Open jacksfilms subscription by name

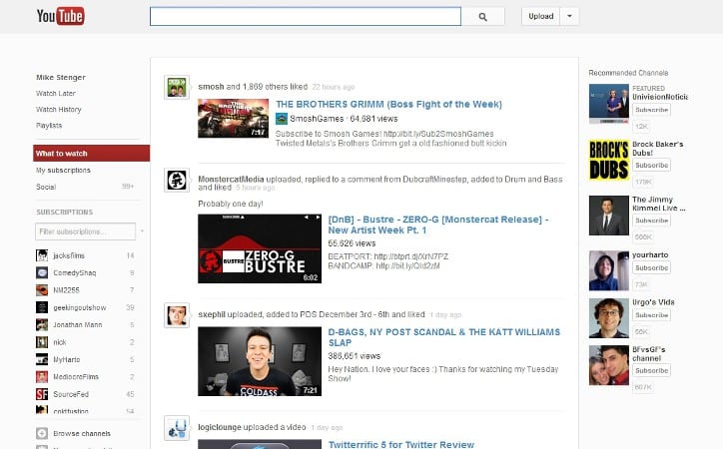coord(69,255)
